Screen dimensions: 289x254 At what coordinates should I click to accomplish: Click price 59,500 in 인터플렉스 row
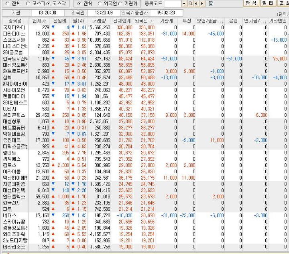42,197
